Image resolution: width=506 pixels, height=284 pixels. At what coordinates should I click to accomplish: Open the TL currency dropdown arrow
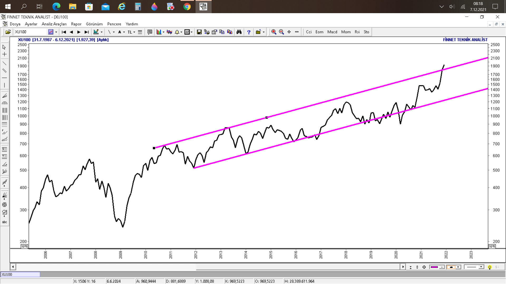point(134,32)
